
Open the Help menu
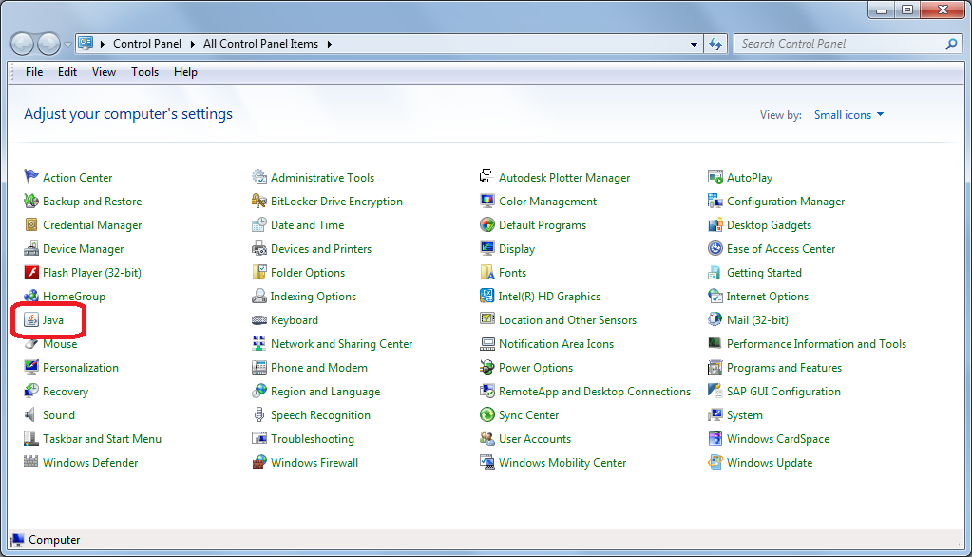185,72
